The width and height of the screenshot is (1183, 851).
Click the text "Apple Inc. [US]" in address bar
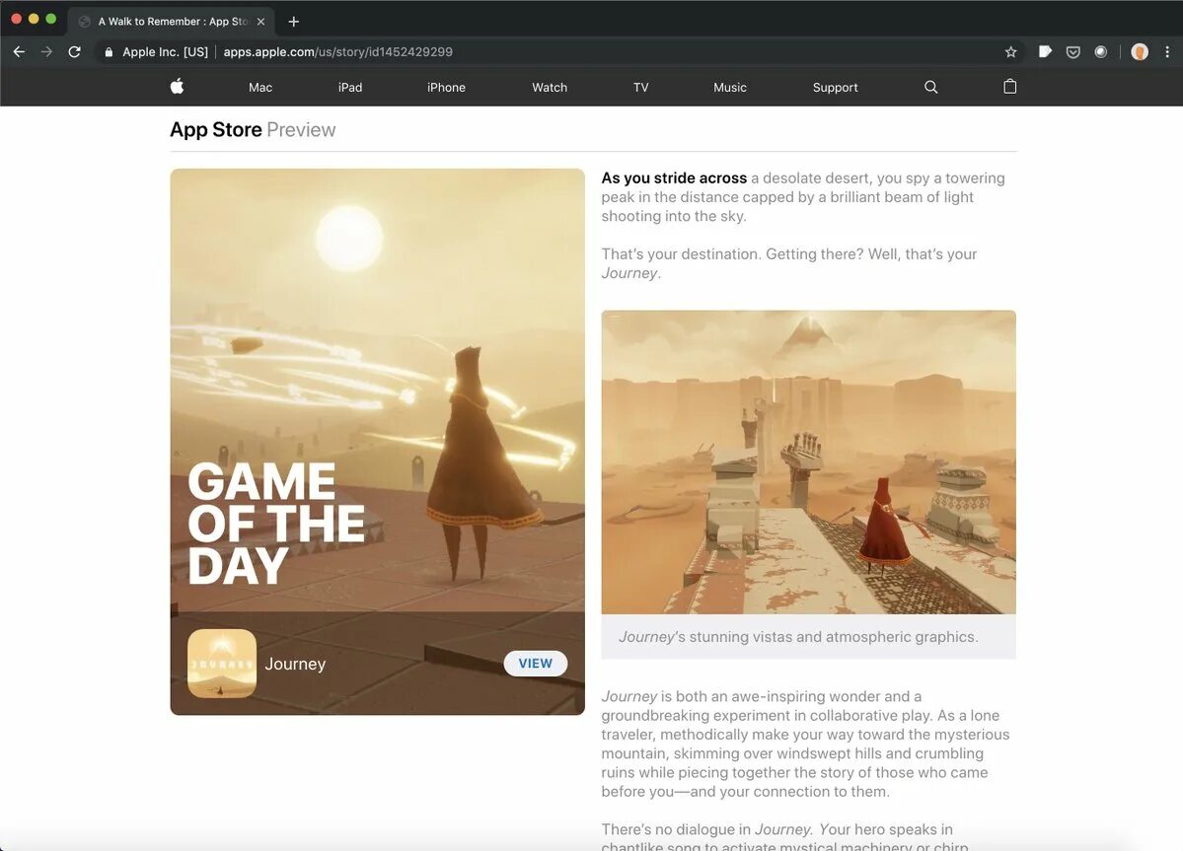[165, 52]
